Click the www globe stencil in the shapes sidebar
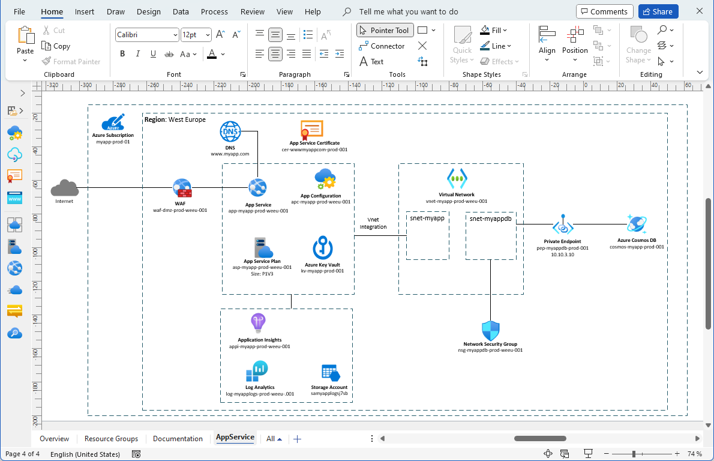The width and height of the screenshot is (714, 461). 14,198
